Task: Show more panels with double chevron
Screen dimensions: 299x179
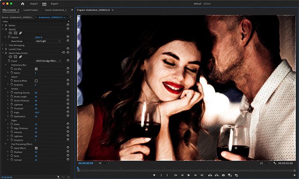Action: coord(72,10)
